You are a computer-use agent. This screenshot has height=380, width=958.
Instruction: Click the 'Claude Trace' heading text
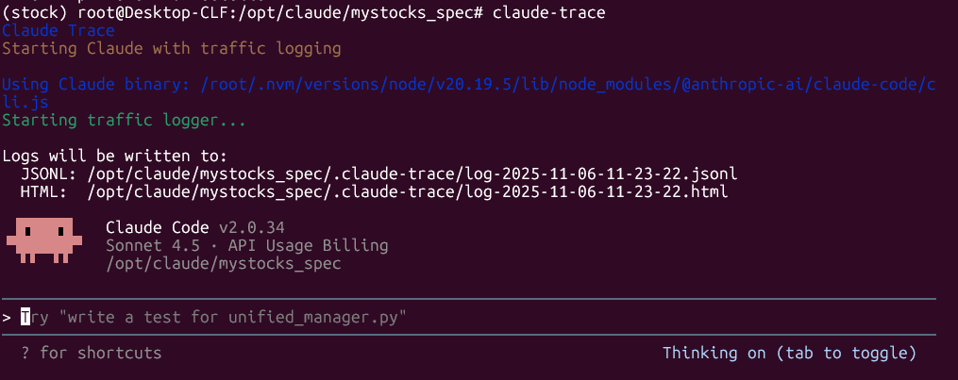pyautogui.click(x=59, y=30)
